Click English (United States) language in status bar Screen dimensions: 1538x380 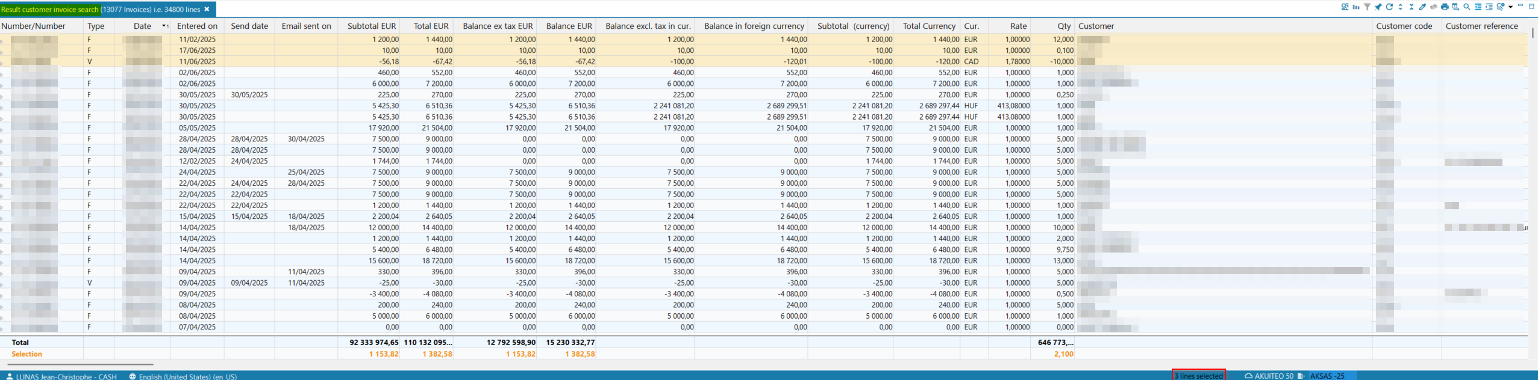[x=187, y=376]
